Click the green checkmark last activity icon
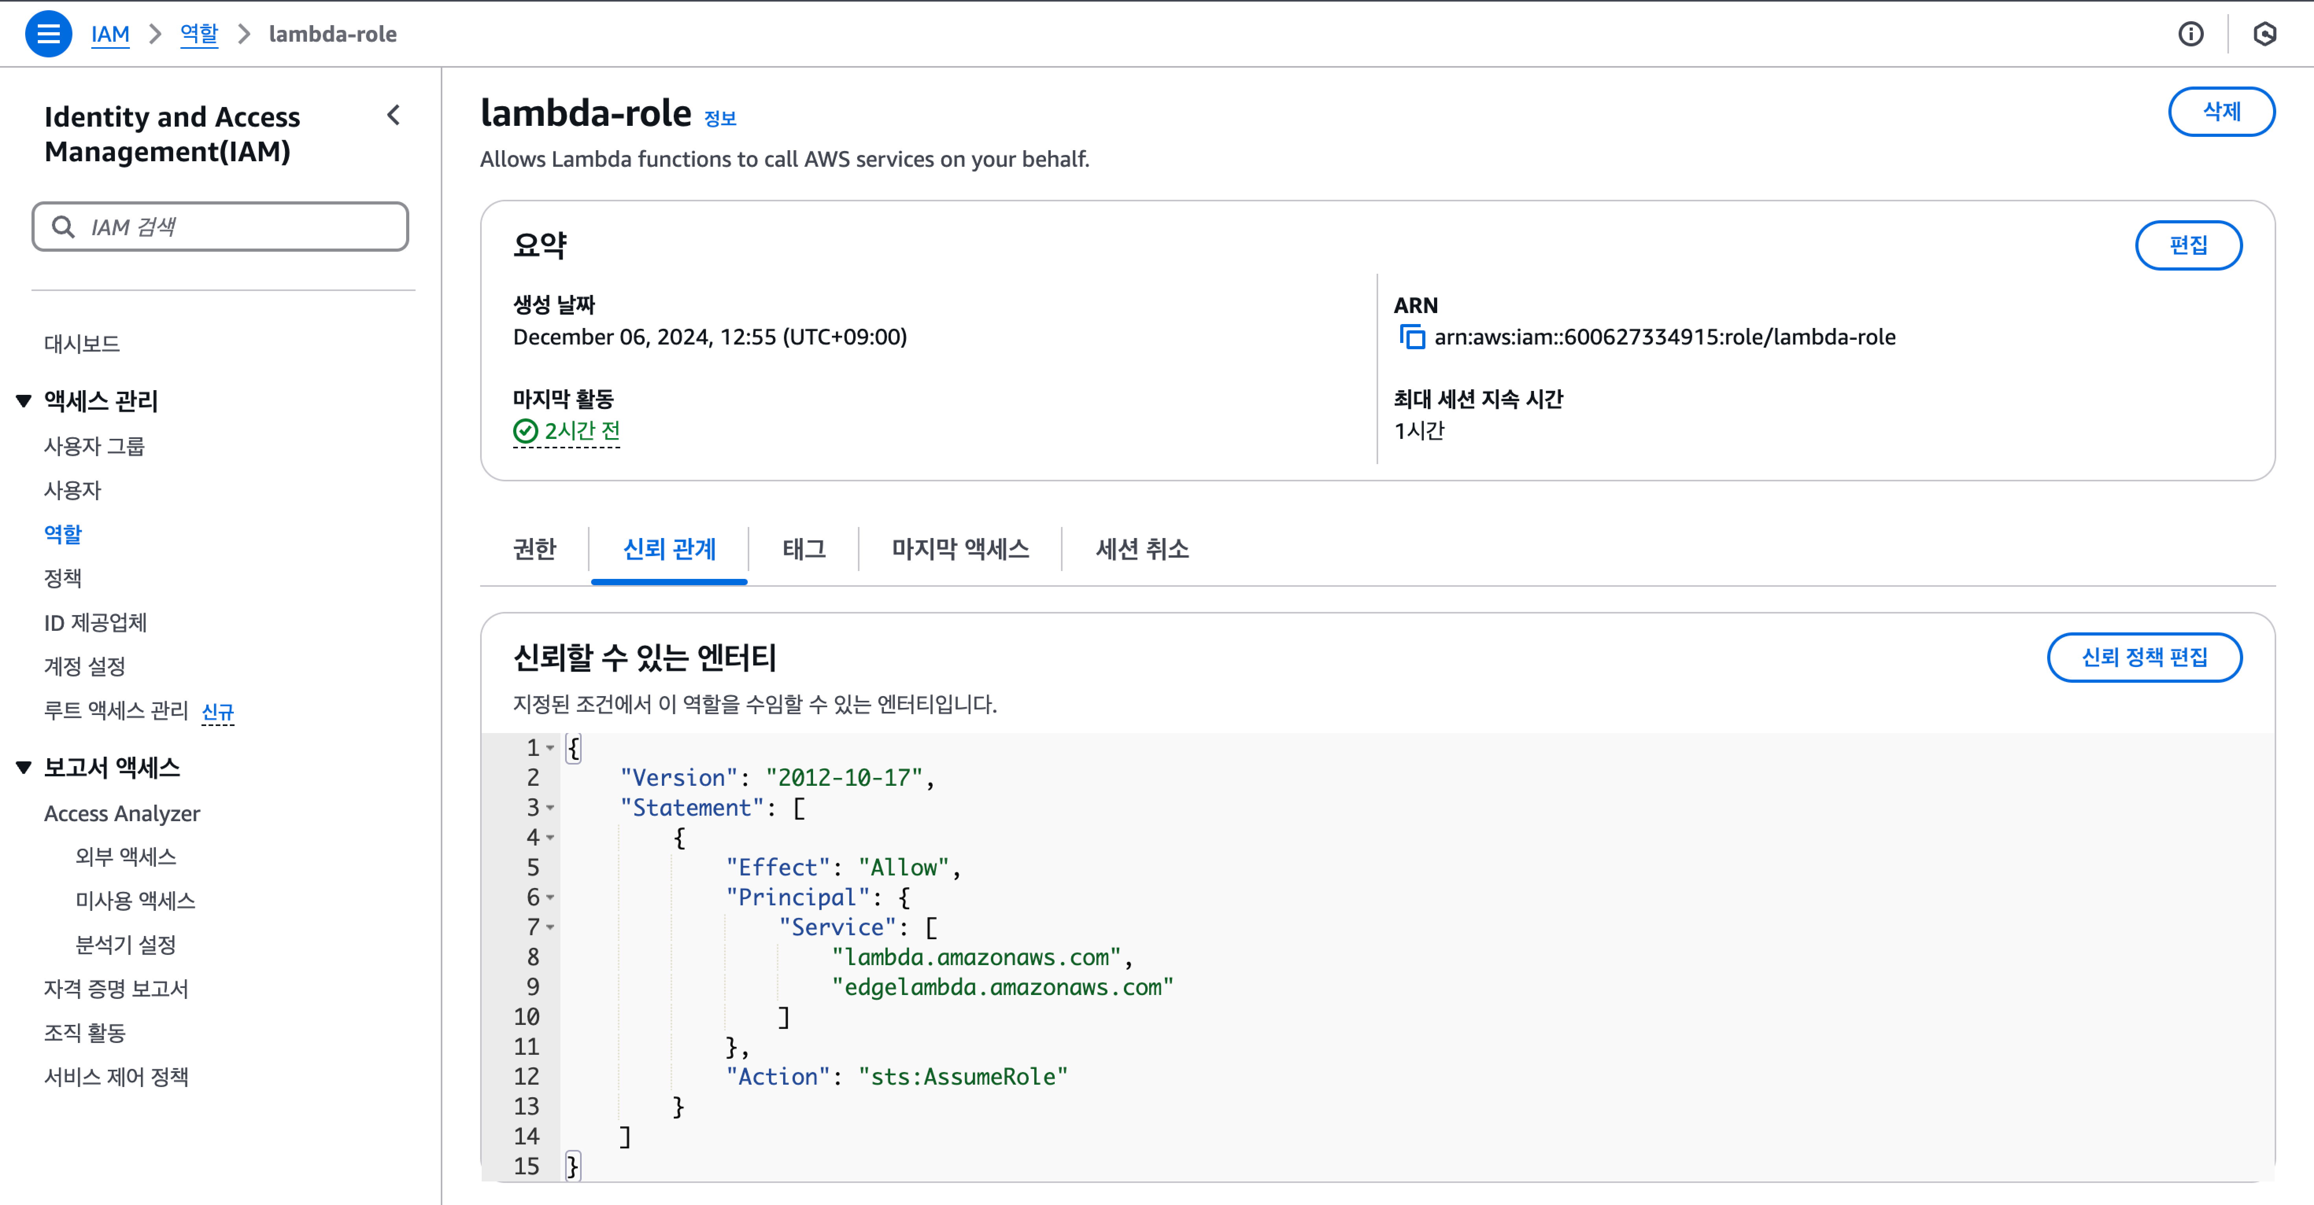 tap(525, 432)
